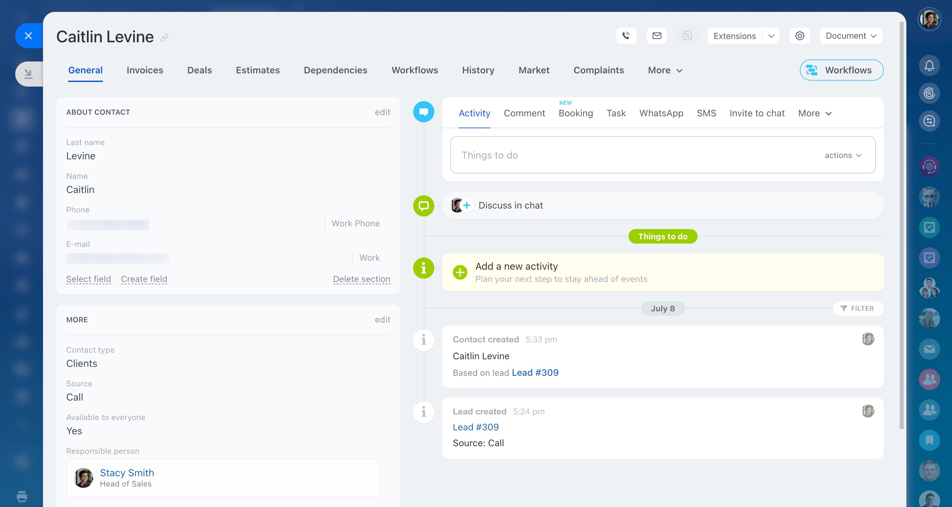Click the copy link icon beside contact name

[x=164, y=38]
